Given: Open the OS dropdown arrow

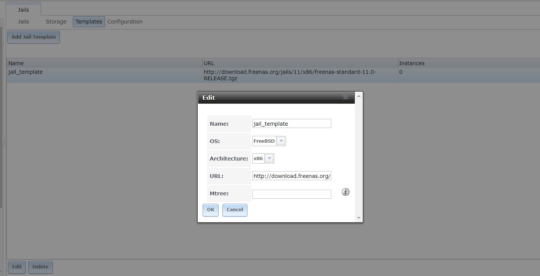Looking at the screenshot, I should click(x=281, y=141).
